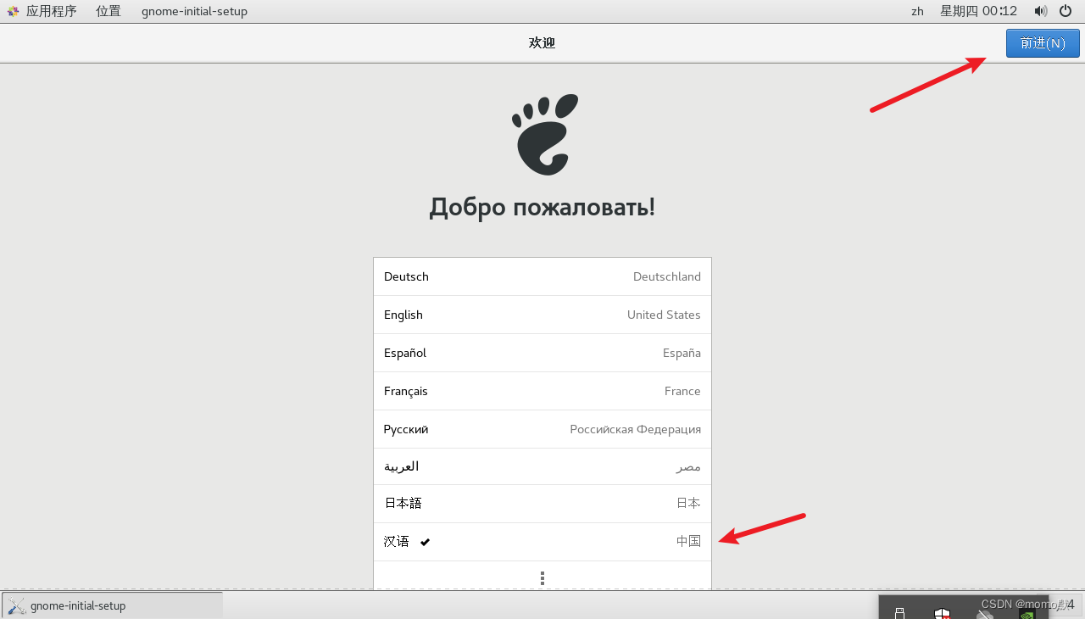The height and width of the screenshot is (619, 1085).
Task: Select English United States language
Action: click(542, 315)
